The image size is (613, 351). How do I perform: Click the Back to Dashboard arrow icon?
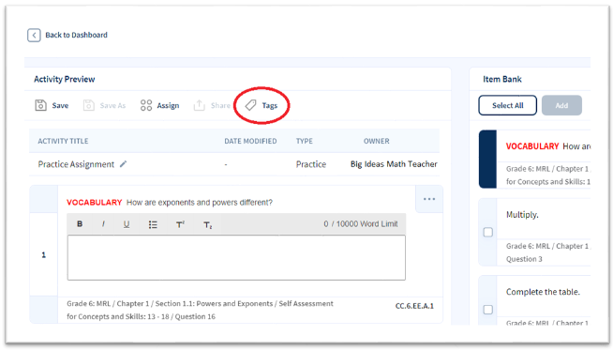(34, 36)
